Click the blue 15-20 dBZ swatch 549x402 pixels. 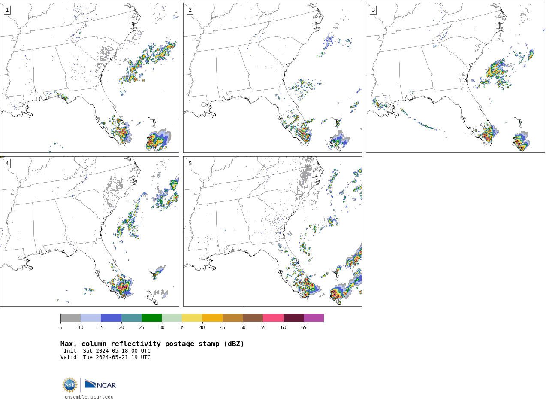(111, 318)
